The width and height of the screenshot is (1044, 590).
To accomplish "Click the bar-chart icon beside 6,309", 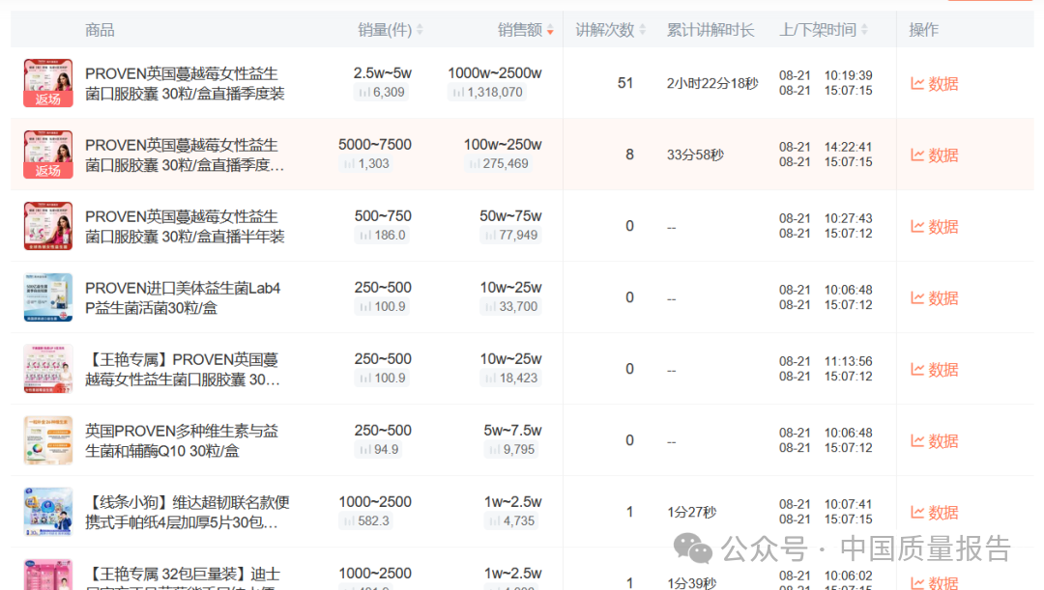I will pos(364,93).
